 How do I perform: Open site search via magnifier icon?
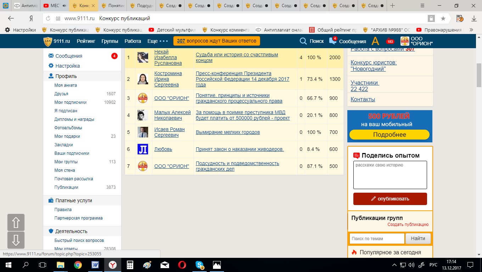click(303, 41)
